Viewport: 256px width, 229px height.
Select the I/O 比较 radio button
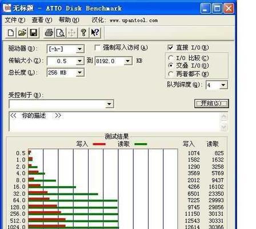(170, 58)
